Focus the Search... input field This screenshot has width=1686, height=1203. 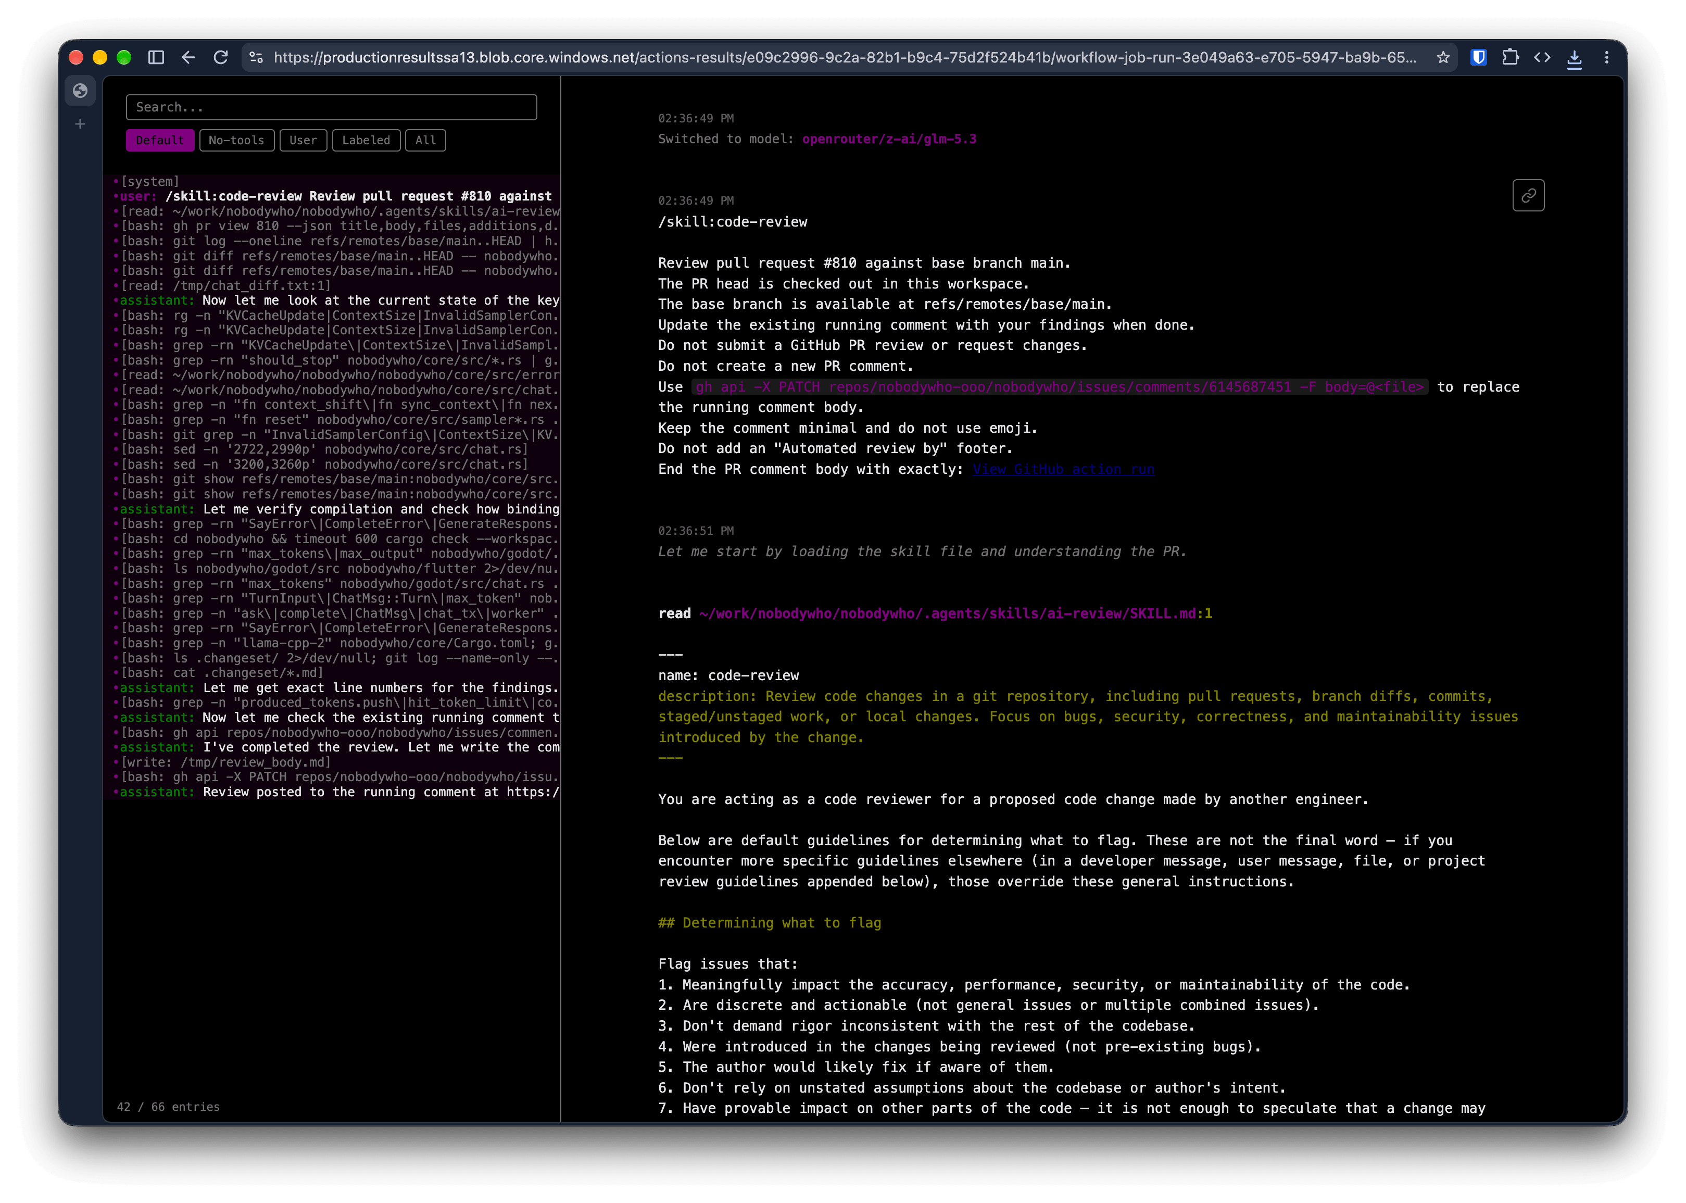(331, 107)
